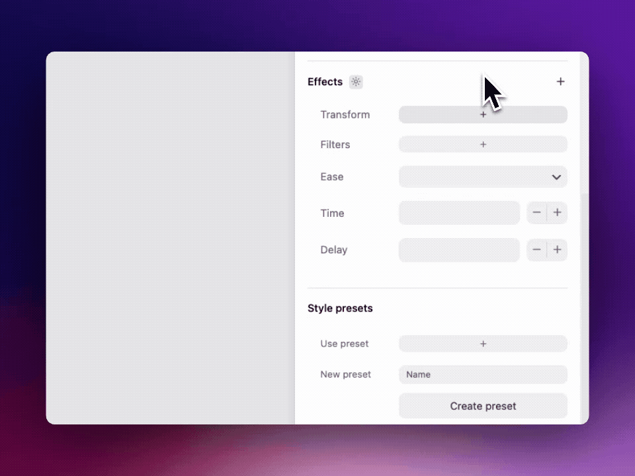Image resolution: width=635 pixels, height=476 pixels.
Task: Click the Delay input field
Action: tap(459, 250)
